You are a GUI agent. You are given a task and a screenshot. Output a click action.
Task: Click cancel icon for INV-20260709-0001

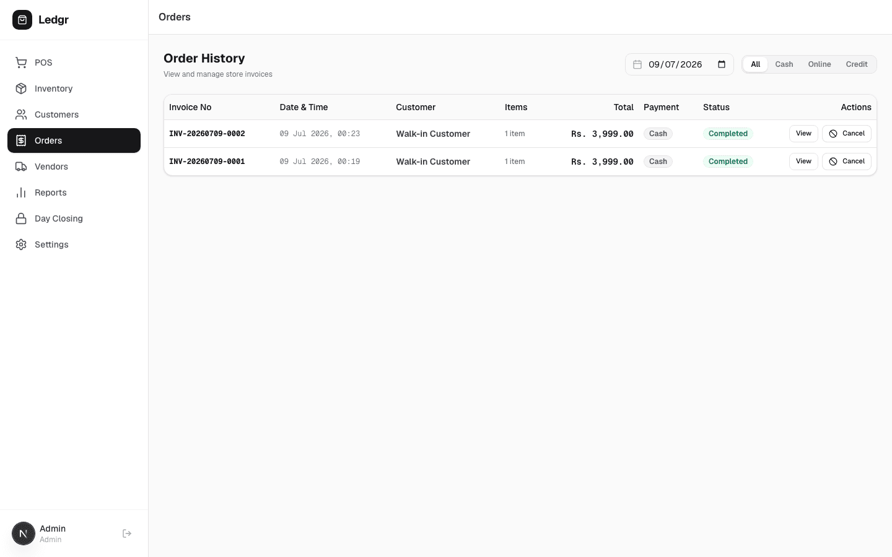click(x=833, y=162)
